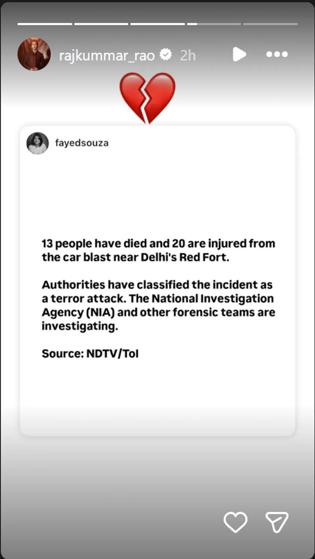Click the "2h" story timestamp
Viewport: 315px width, 559px height.
click(x=188, y=55)
